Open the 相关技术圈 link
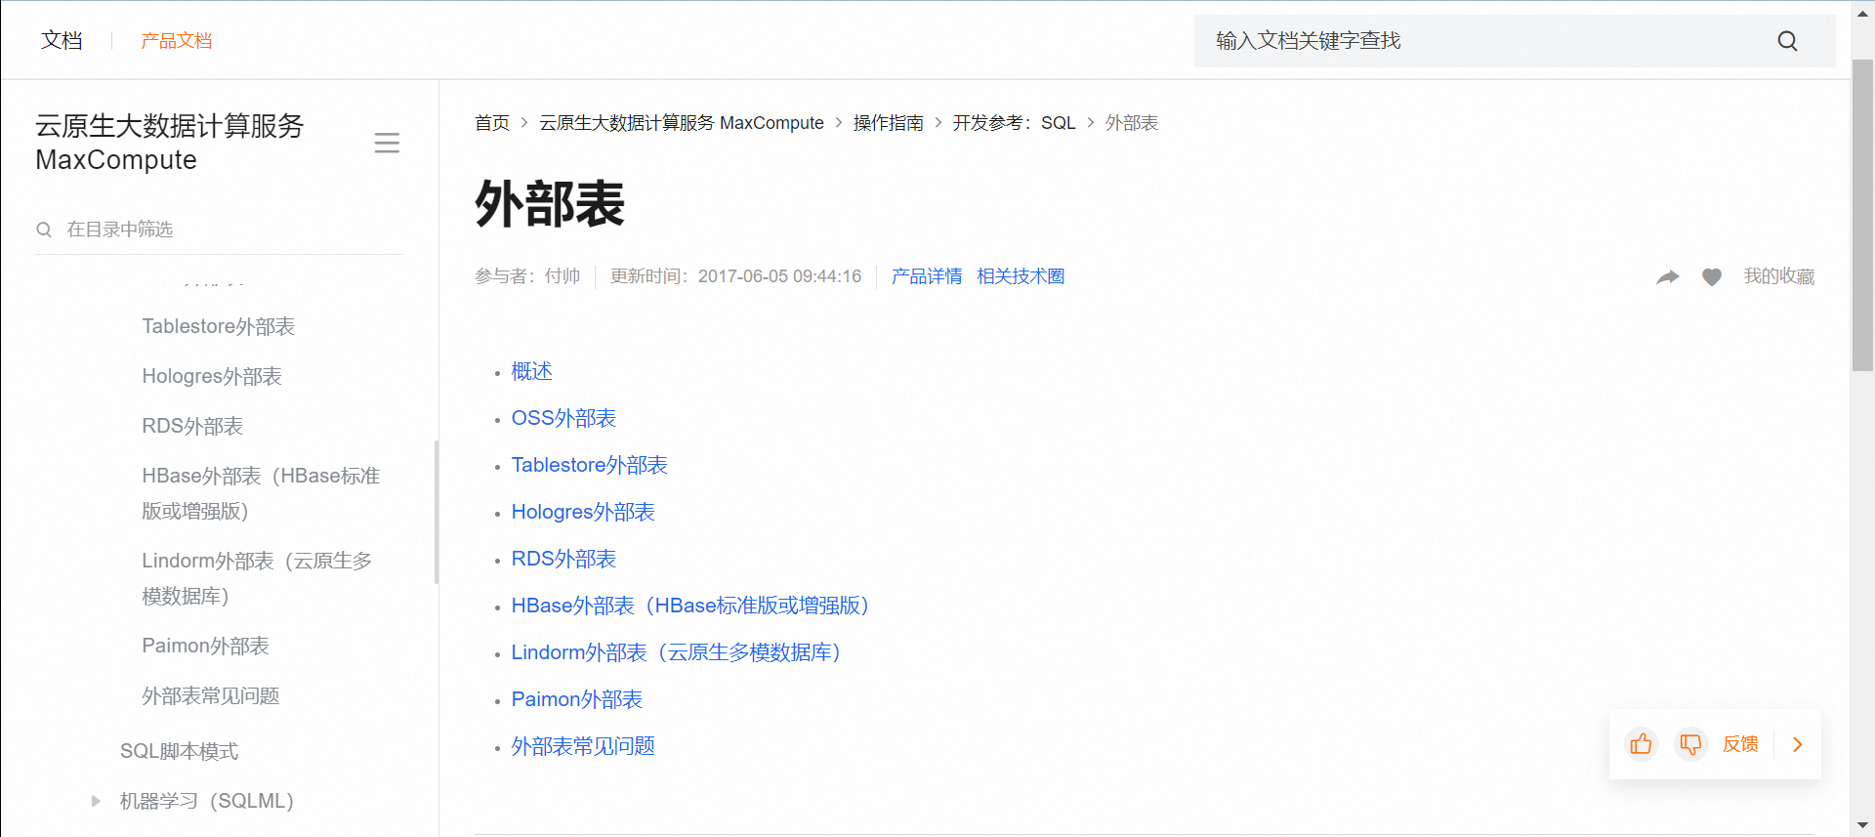Screen dimensions: 1875x837 [x=1021, y=276]
